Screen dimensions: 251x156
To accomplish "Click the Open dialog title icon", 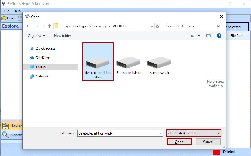I will 27,17.
